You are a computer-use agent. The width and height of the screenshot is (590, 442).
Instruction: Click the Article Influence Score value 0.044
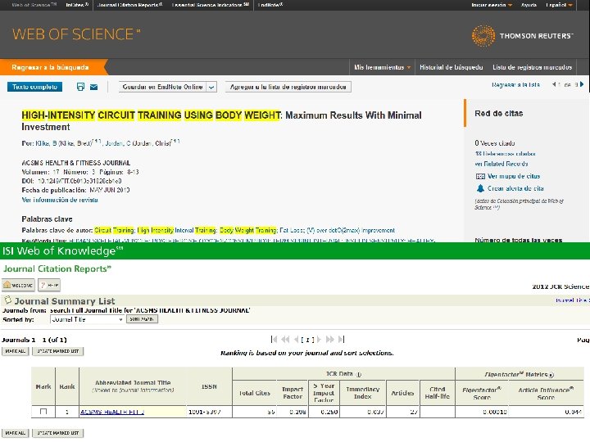point(573,412)
